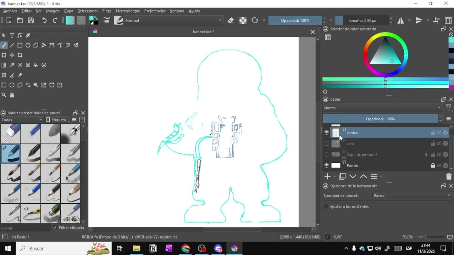This screenshot has height=255, width=454.
Task: Open the brush blending mode Normal dropdown
Action: click(x=173, y=20)
